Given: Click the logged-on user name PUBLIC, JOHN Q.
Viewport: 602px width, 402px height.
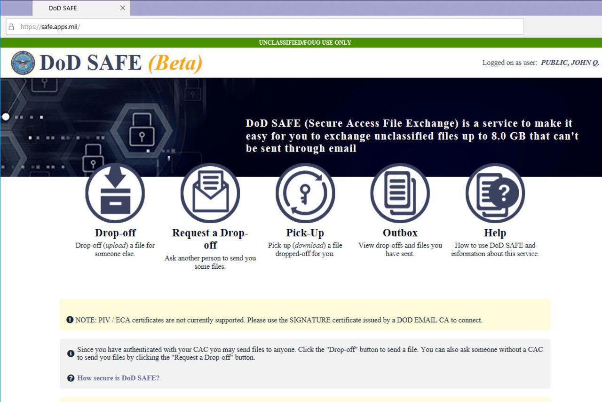Looking at the screenshot, I should click(570, 63).
